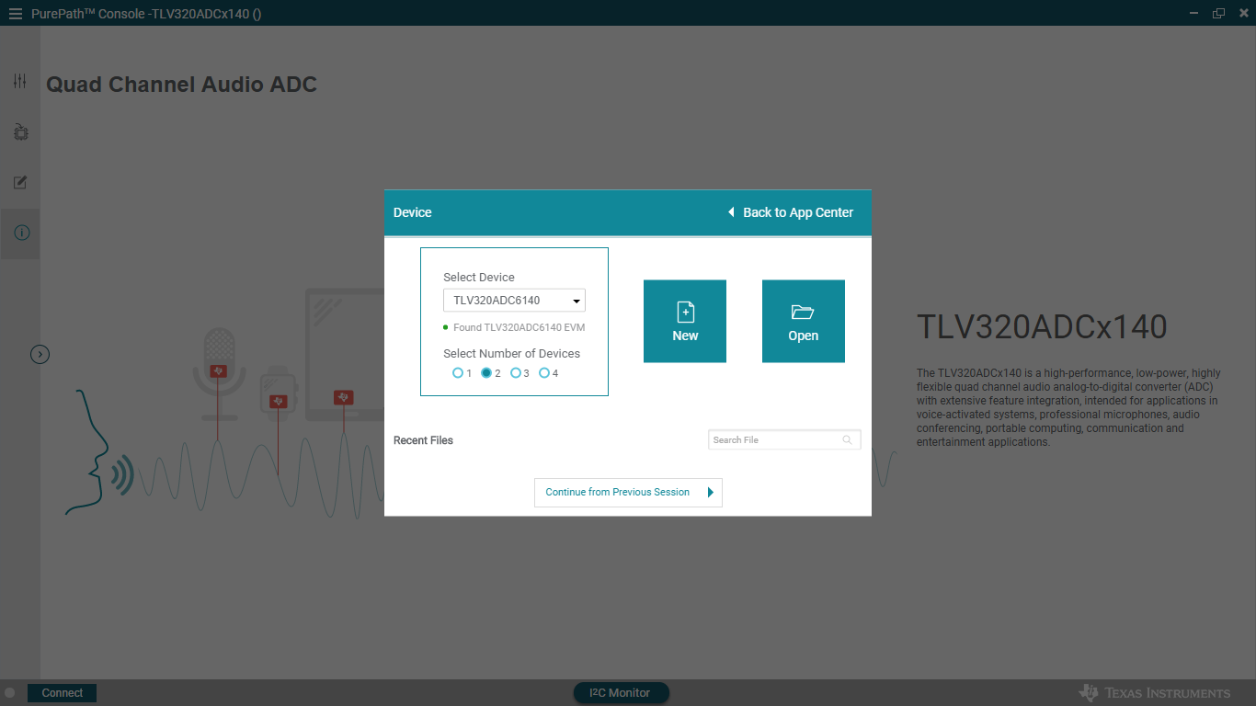Click the edit pencil sidebar icon
Screen dimensions: 1256x706
point(20,183)
